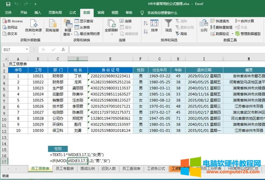Click the 自网站 import from web button

13,27
